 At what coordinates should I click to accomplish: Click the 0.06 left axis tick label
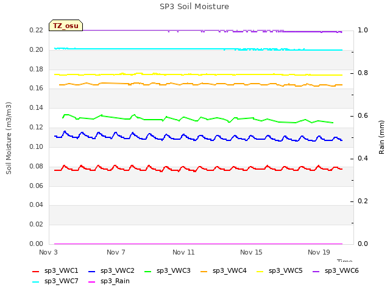[x=37, y=186]
